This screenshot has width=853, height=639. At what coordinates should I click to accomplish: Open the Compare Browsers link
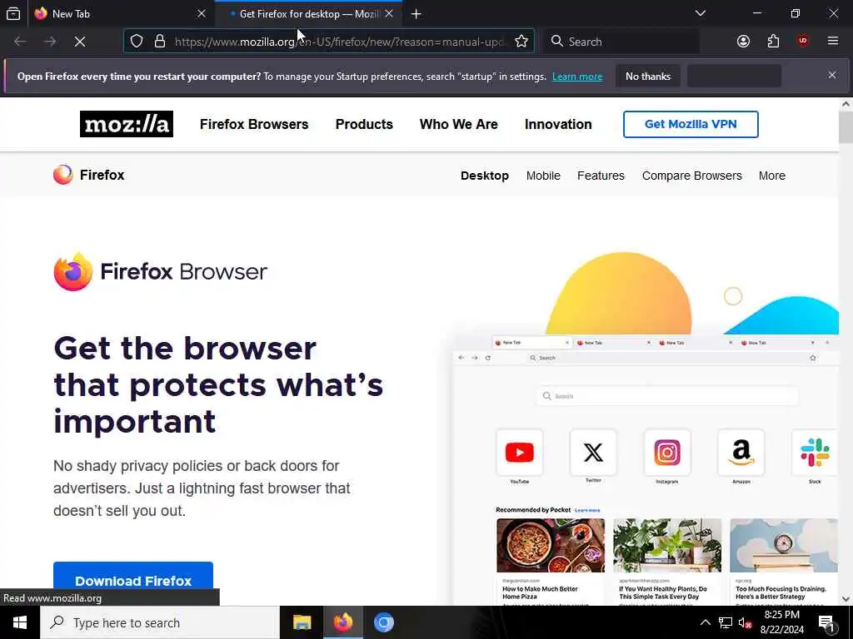[692, 176]
